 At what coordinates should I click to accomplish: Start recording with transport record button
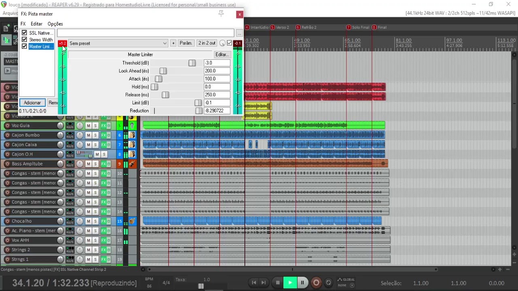[x=316, y=283]
